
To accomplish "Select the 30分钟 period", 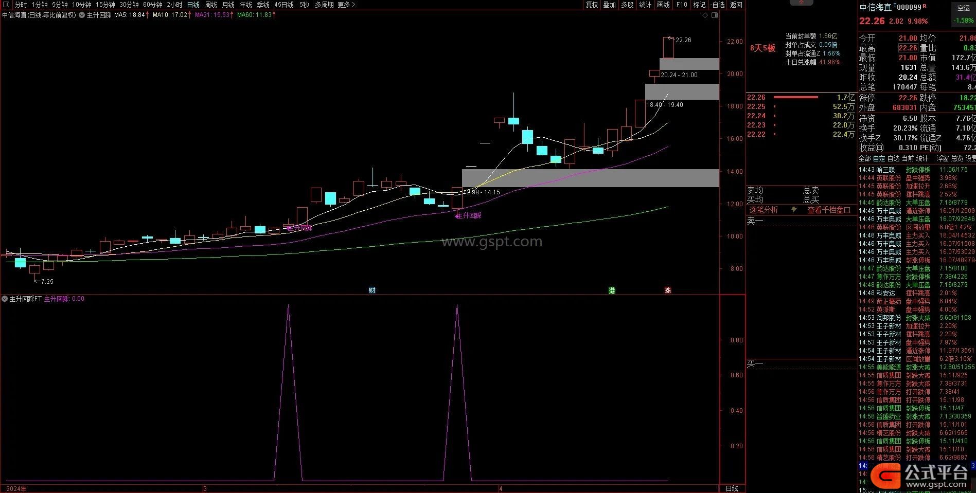I will (x=129, y=5).
